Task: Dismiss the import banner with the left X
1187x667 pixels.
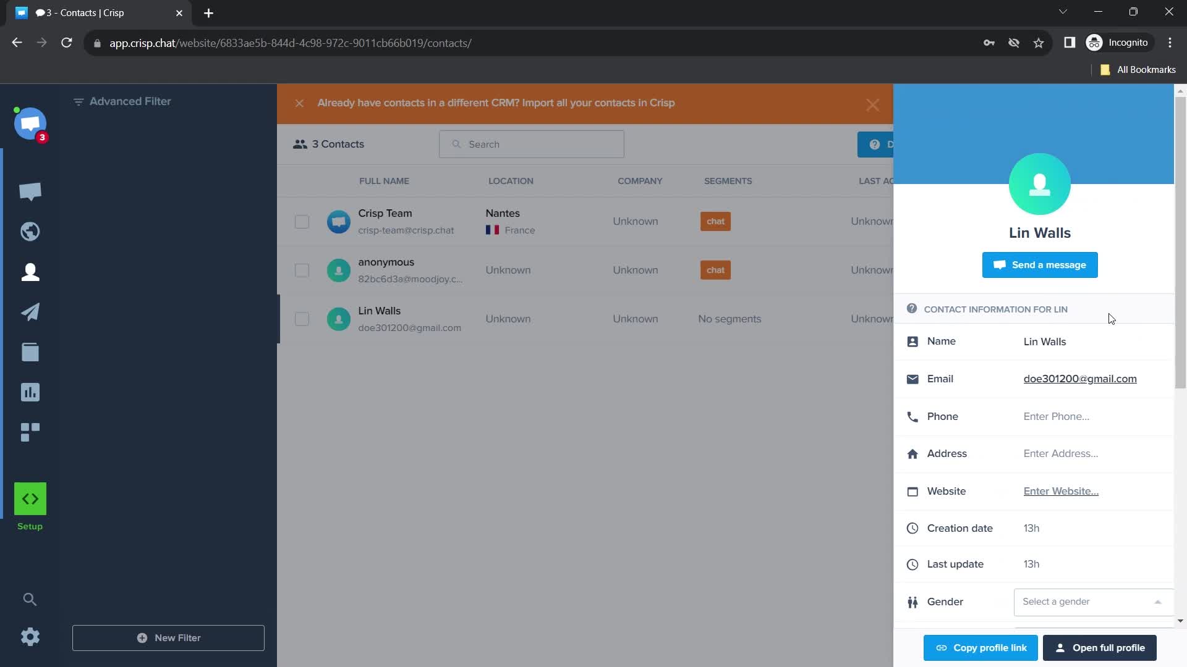Action: pyautogui.click(x=299, y=103)
